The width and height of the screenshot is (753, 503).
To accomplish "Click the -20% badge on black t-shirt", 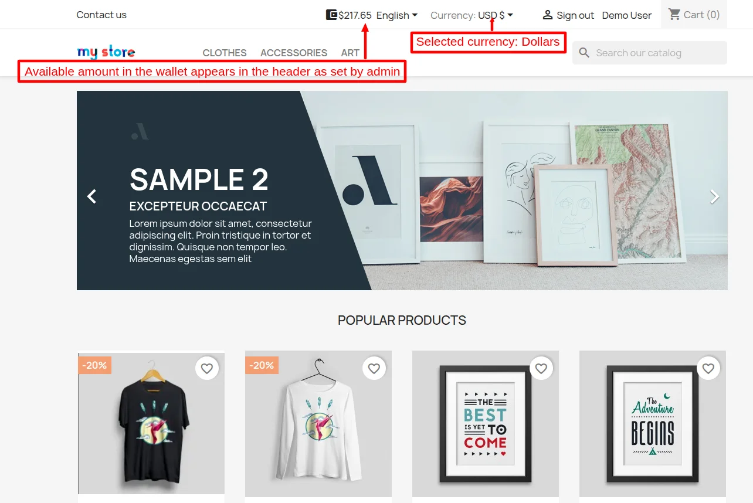I will tap(94, 365).
